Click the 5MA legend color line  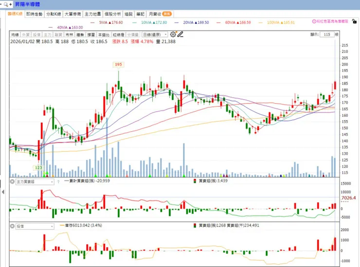(92, 22)
